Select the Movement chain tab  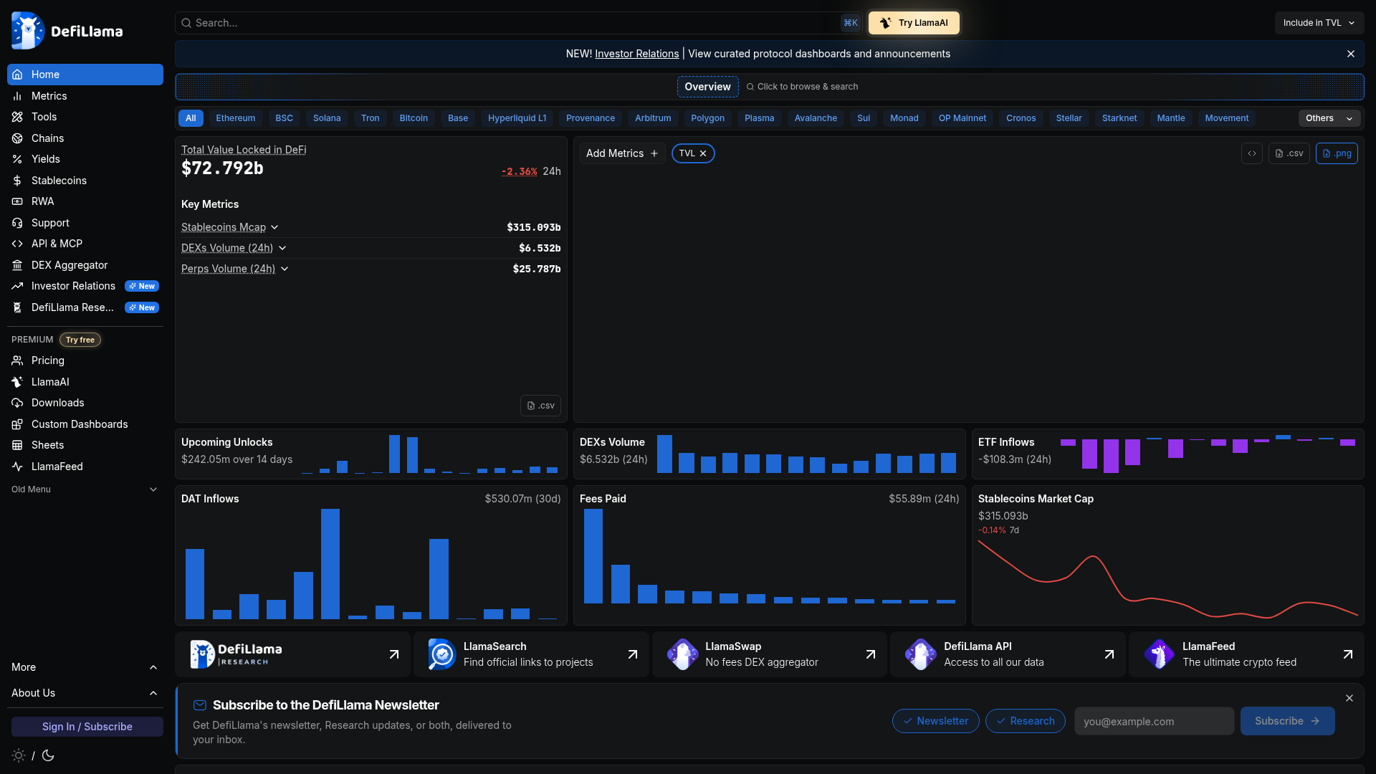1226,118
